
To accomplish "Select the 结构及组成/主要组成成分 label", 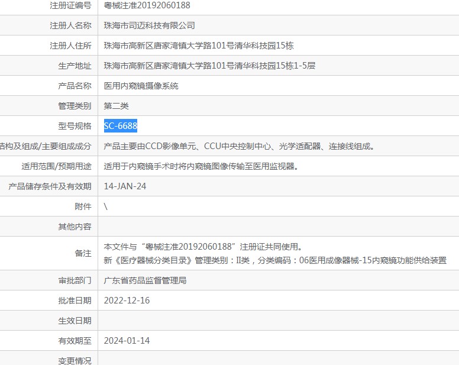I will [46, 146].
